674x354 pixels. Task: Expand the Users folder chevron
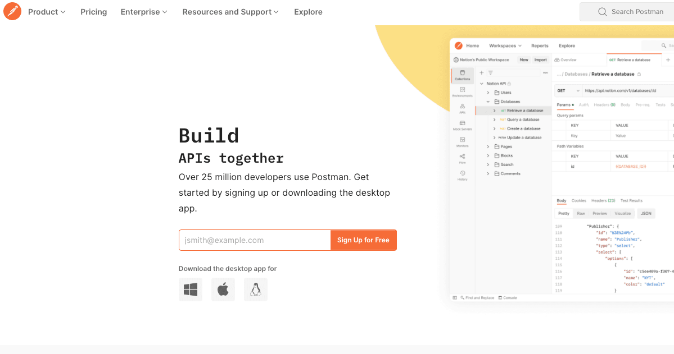[x=488, y=93]
